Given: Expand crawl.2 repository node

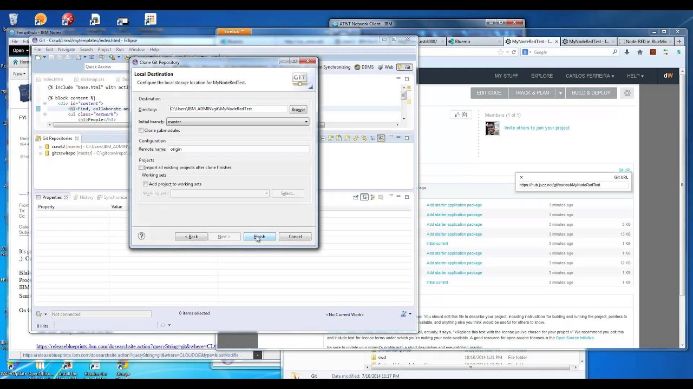Looking at the screenshot, I should tap(41, 147).
